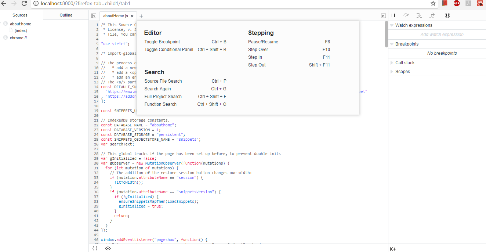This screenshot has height=252, width=486.
Task: Click the red atom bug extension icon
Action: point(480,3)
